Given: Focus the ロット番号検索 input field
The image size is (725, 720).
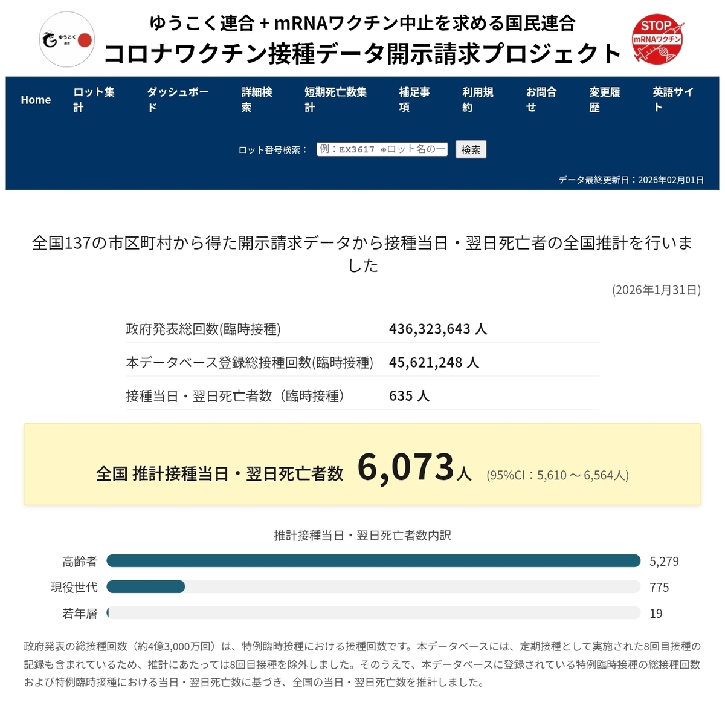Looking at the screenshot, I should 382,149.
